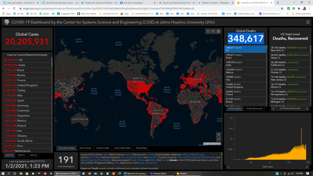This screenshot has height=176, width=313.
Task: Open the GitHub database link
Action: [186, 155]
